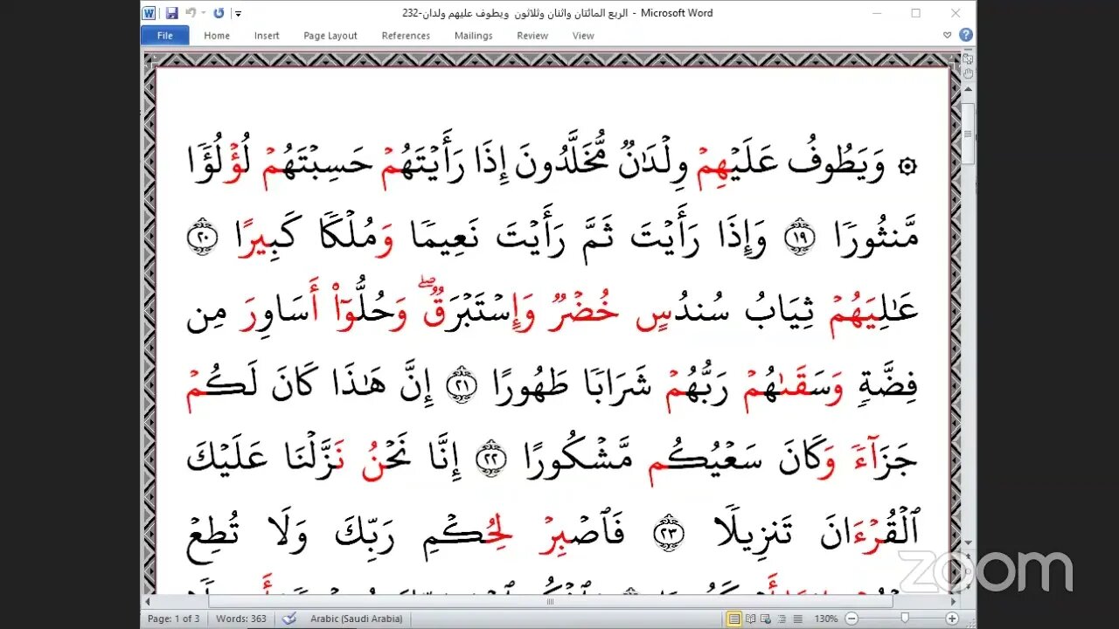Switch to the Home ribbon tab
This screenshot has width=1119, height=629.
click(217, 36)
